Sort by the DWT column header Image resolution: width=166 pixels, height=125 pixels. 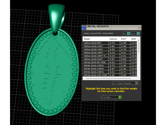tap(125, 39)
